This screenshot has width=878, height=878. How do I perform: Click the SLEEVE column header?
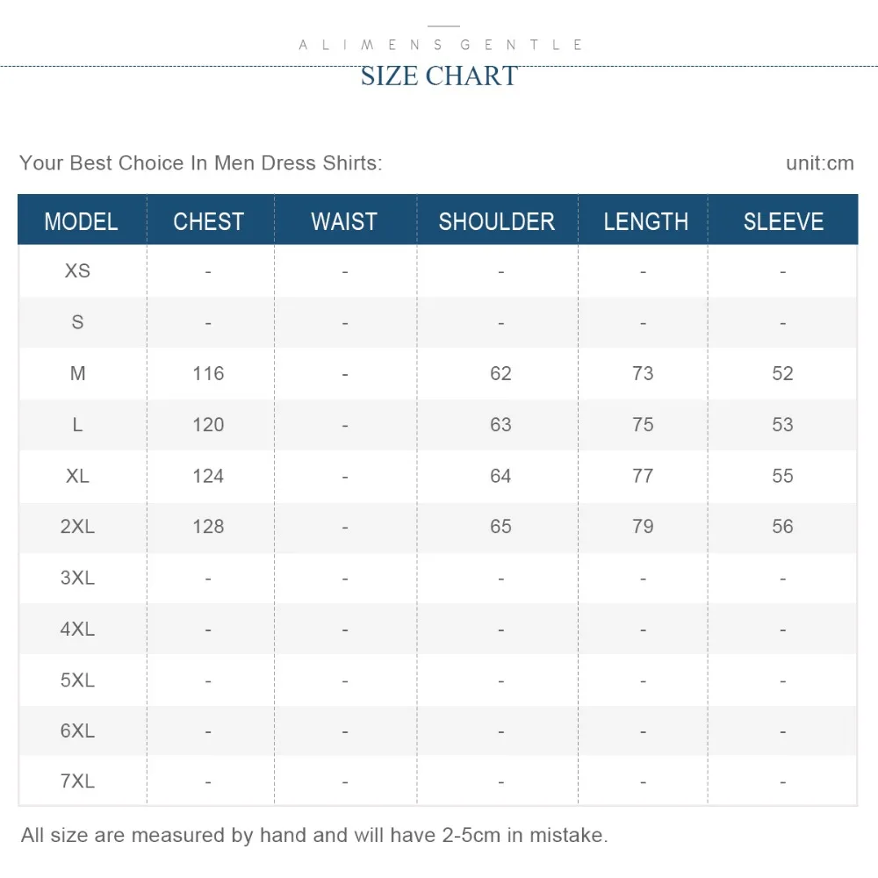tap(783, 222)
